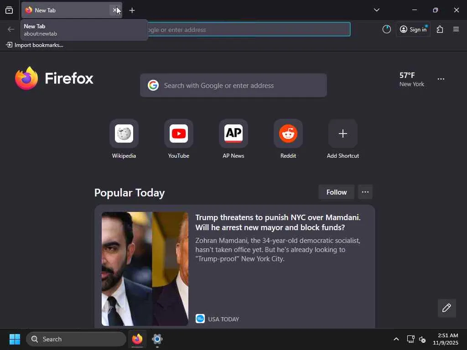Go back with the back arrow

click(x=11, y=29)
